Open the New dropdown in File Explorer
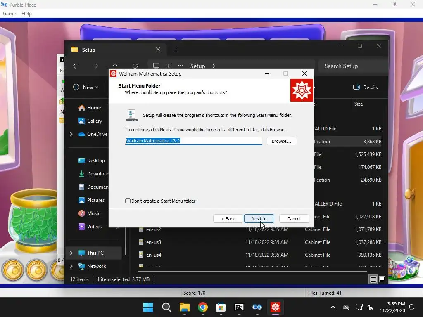This screenshot has width=423, height=317. (x=86, y=88)
